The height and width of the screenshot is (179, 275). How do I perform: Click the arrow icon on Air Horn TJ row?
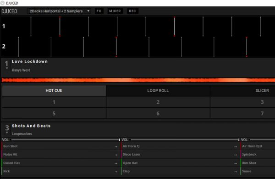[x=236, y=147]
